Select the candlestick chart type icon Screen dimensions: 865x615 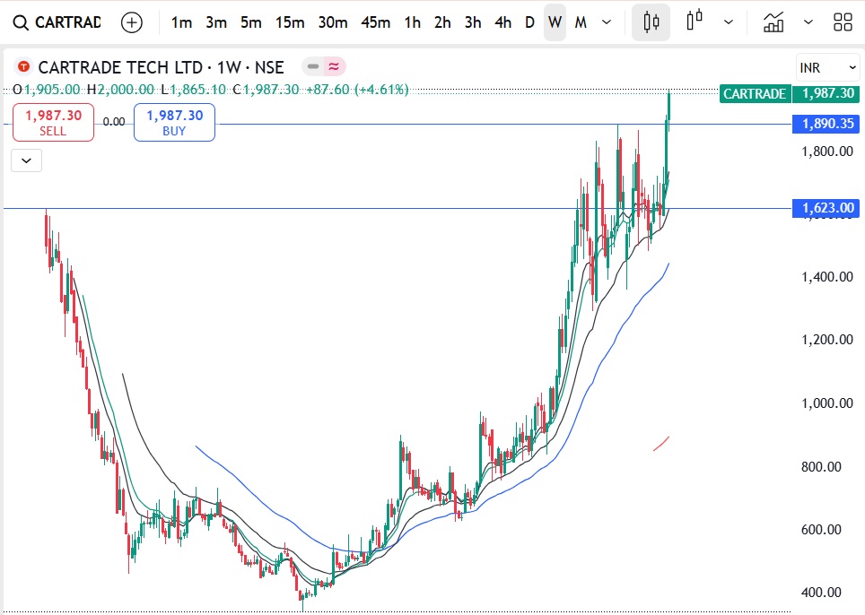(x=651, y=22)
